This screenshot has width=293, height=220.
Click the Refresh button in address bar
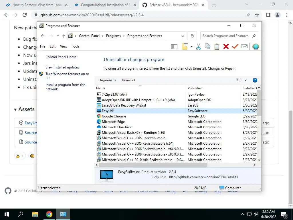click(192, 36)
